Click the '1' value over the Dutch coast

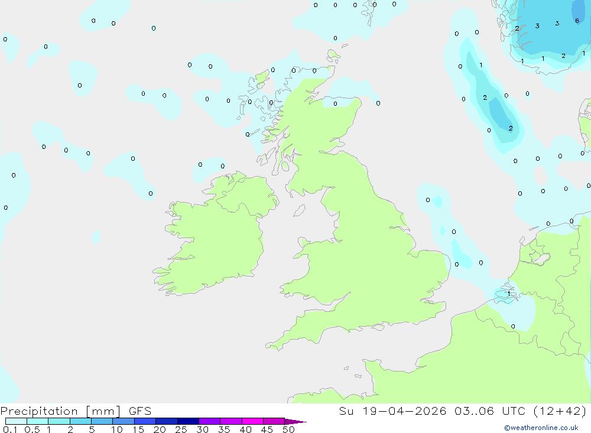pos(509,294)
